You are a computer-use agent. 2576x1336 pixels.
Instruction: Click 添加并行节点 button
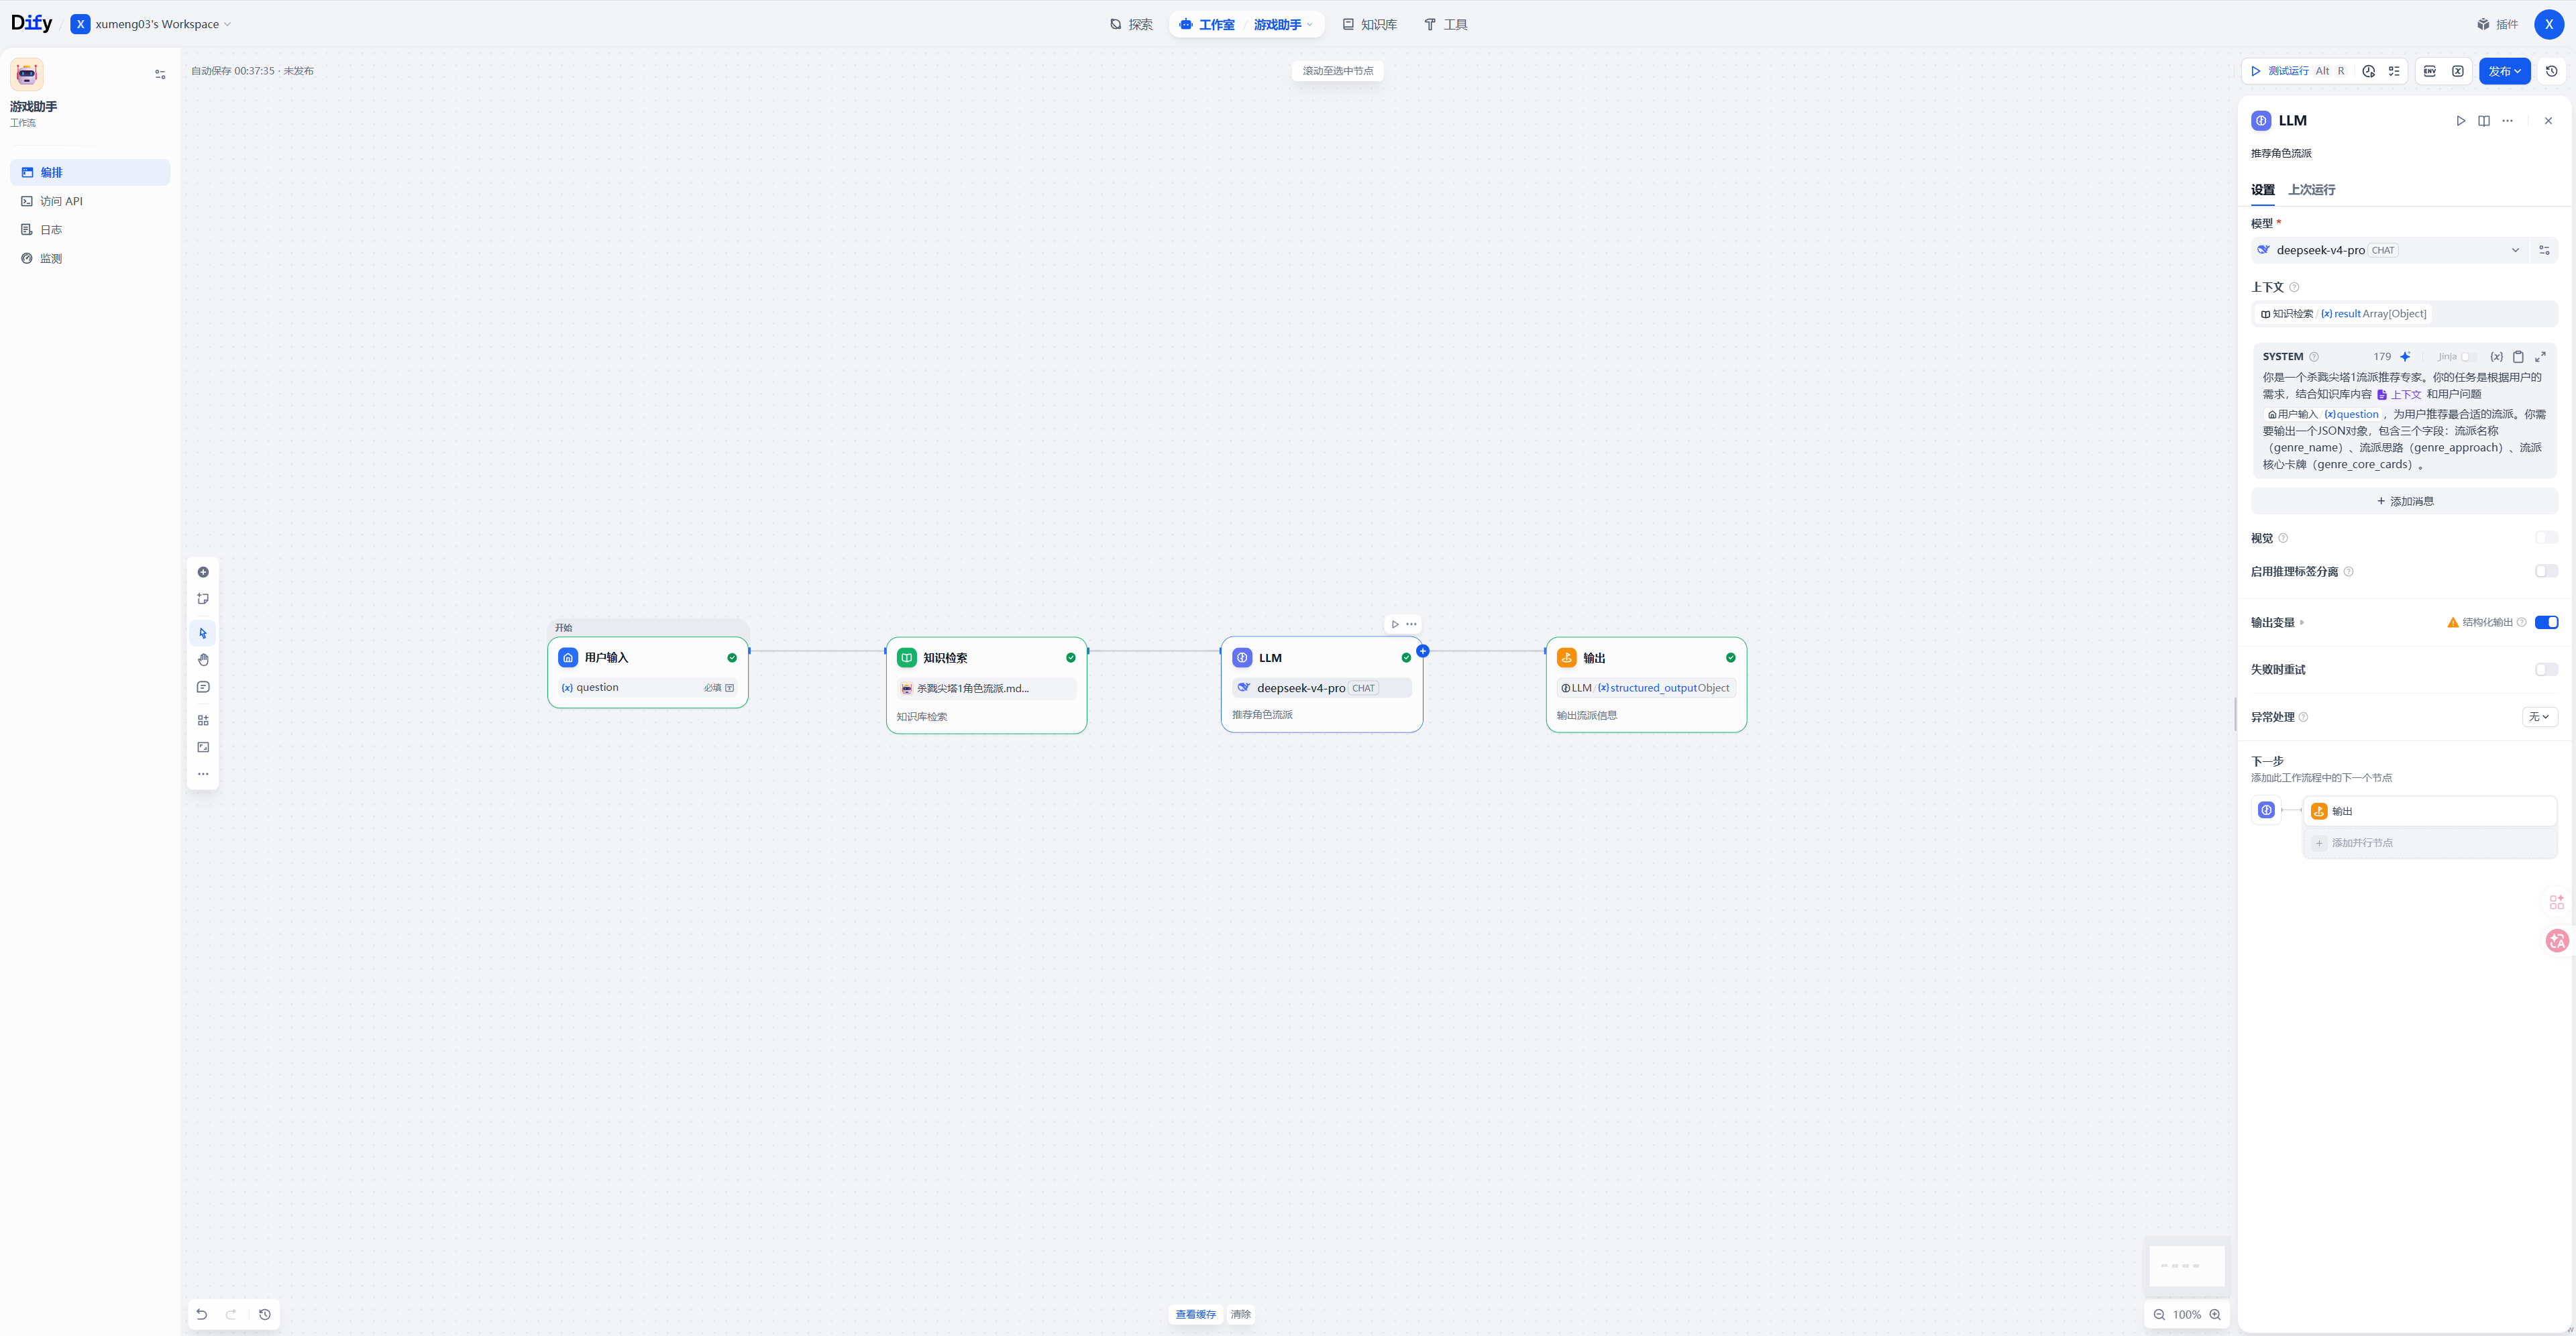pyautogui.click(x=2430, y=843)
